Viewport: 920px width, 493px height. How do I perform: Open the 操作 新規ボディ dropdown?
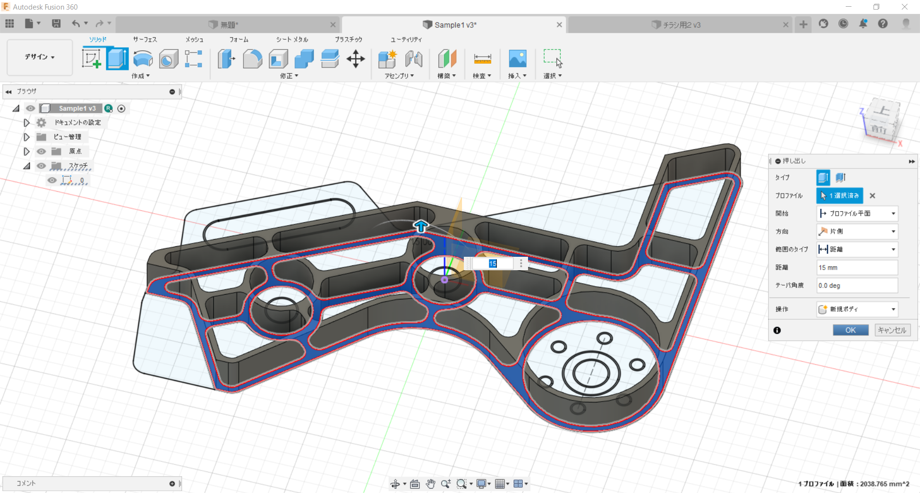[857, 309]
